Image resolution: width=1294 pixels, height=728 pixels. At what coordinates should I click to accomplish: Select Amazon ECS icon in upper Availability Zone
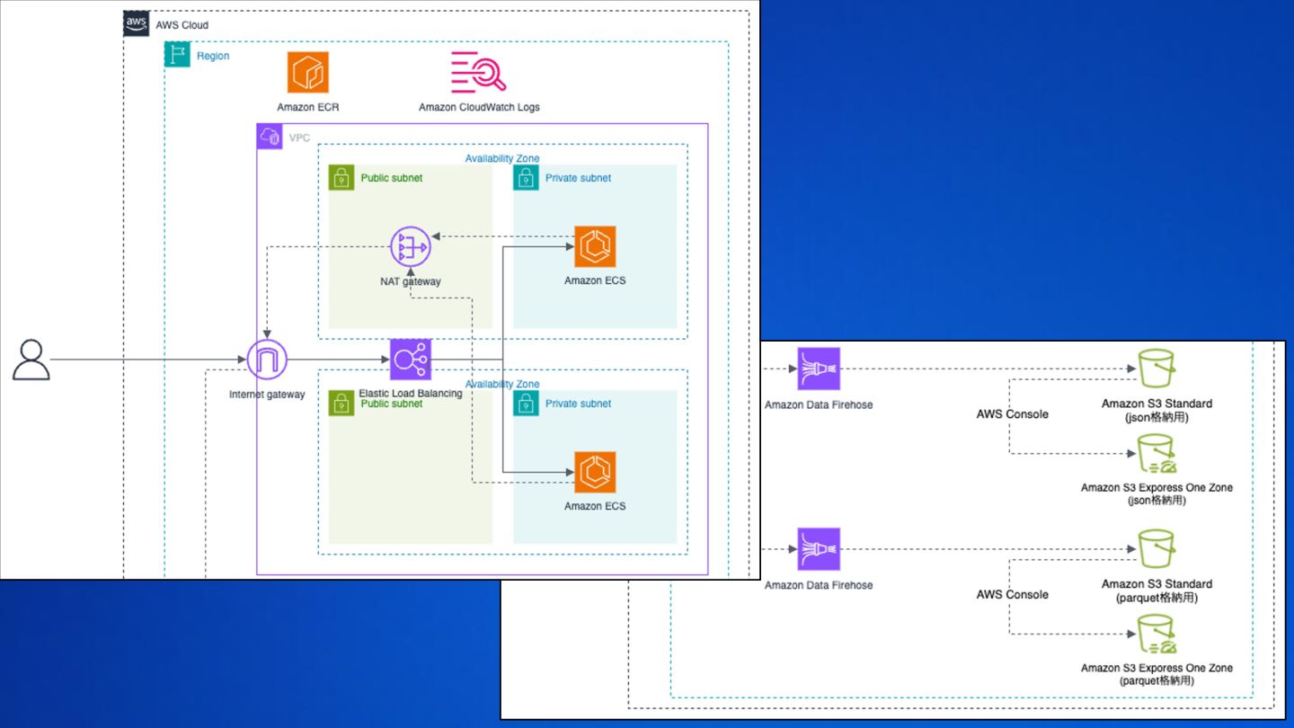595,246
